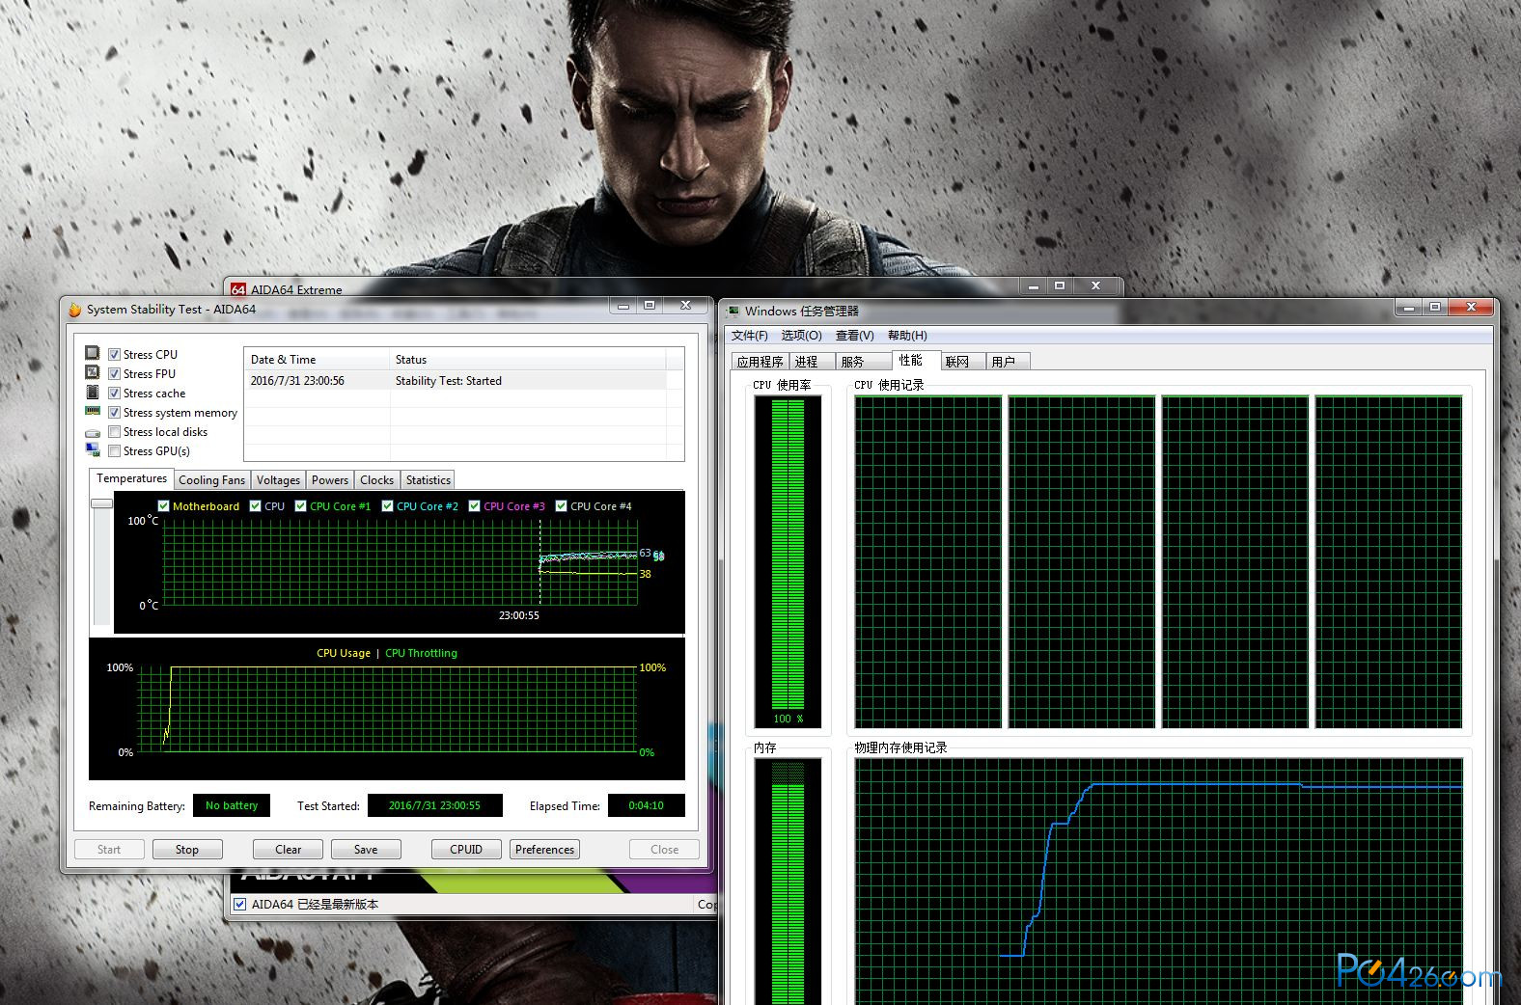The width and height of the screenshot is (1521, 1005).
Task: Click the Stop button
Action: 187,850
